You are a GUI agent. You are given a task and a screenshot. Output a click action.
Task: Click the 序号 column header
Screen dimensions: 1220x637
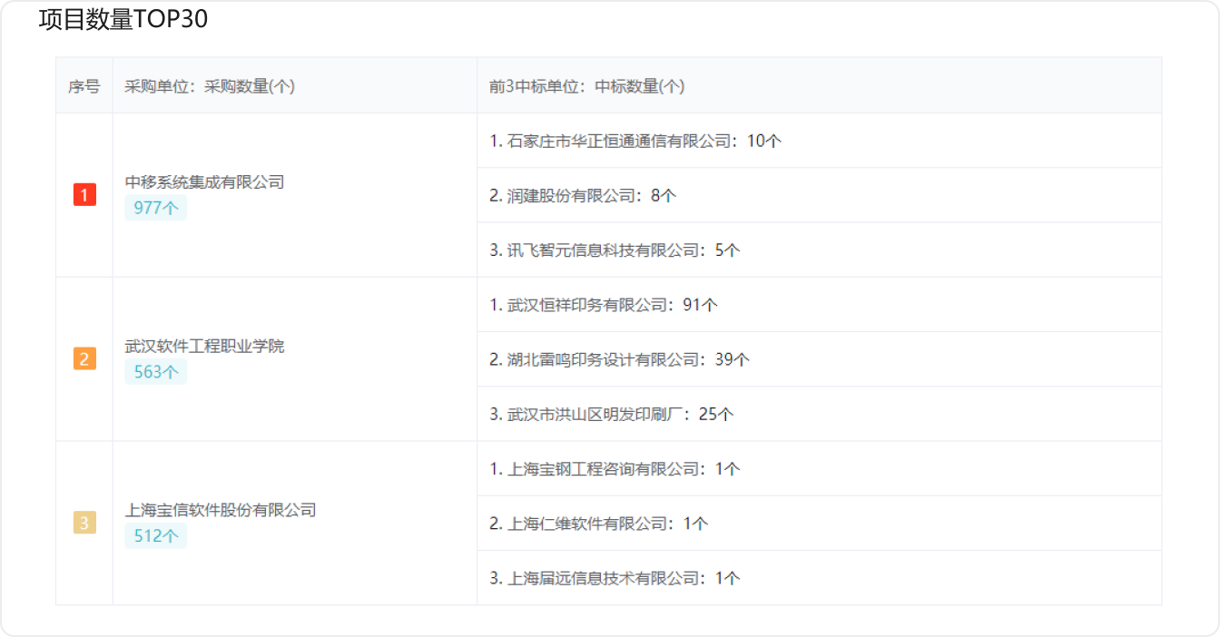coord(84,86)
